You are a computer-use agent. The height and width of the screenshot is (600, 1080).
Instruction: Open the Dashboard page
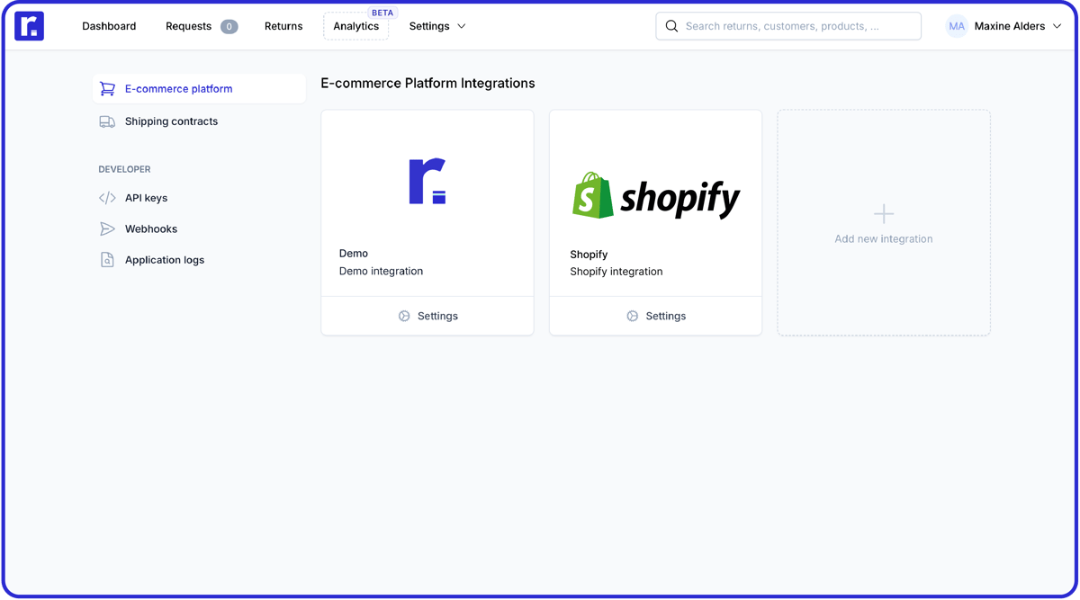click(x=109, y=26)
